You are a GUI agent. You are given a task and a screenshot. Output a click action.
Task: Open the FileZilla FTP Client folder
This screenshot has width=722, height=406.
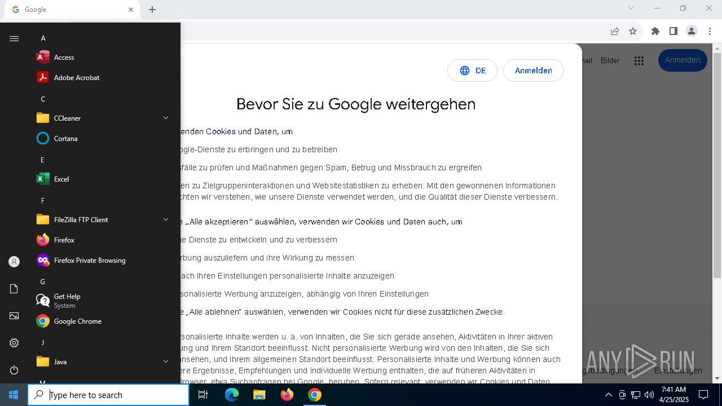(x=104, y=220)
